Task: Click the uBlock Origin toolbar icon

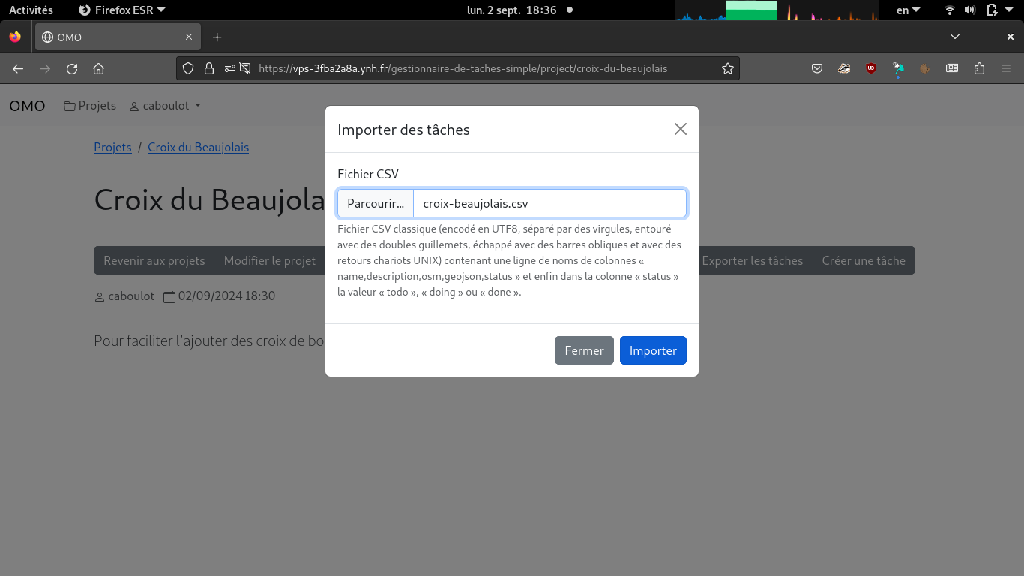Action: (871, 68)
